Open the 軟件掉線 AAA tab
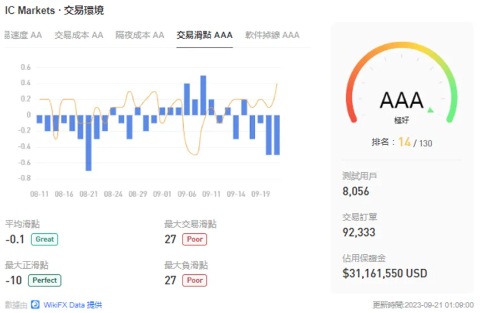 (x=272, y=35)
